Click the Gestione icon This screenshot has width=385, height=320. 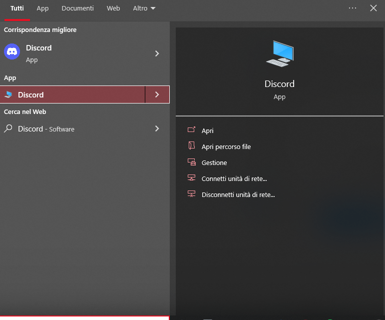[192, 162]
